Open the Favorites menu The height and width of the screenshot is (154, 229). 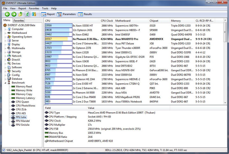coord(34,9)
